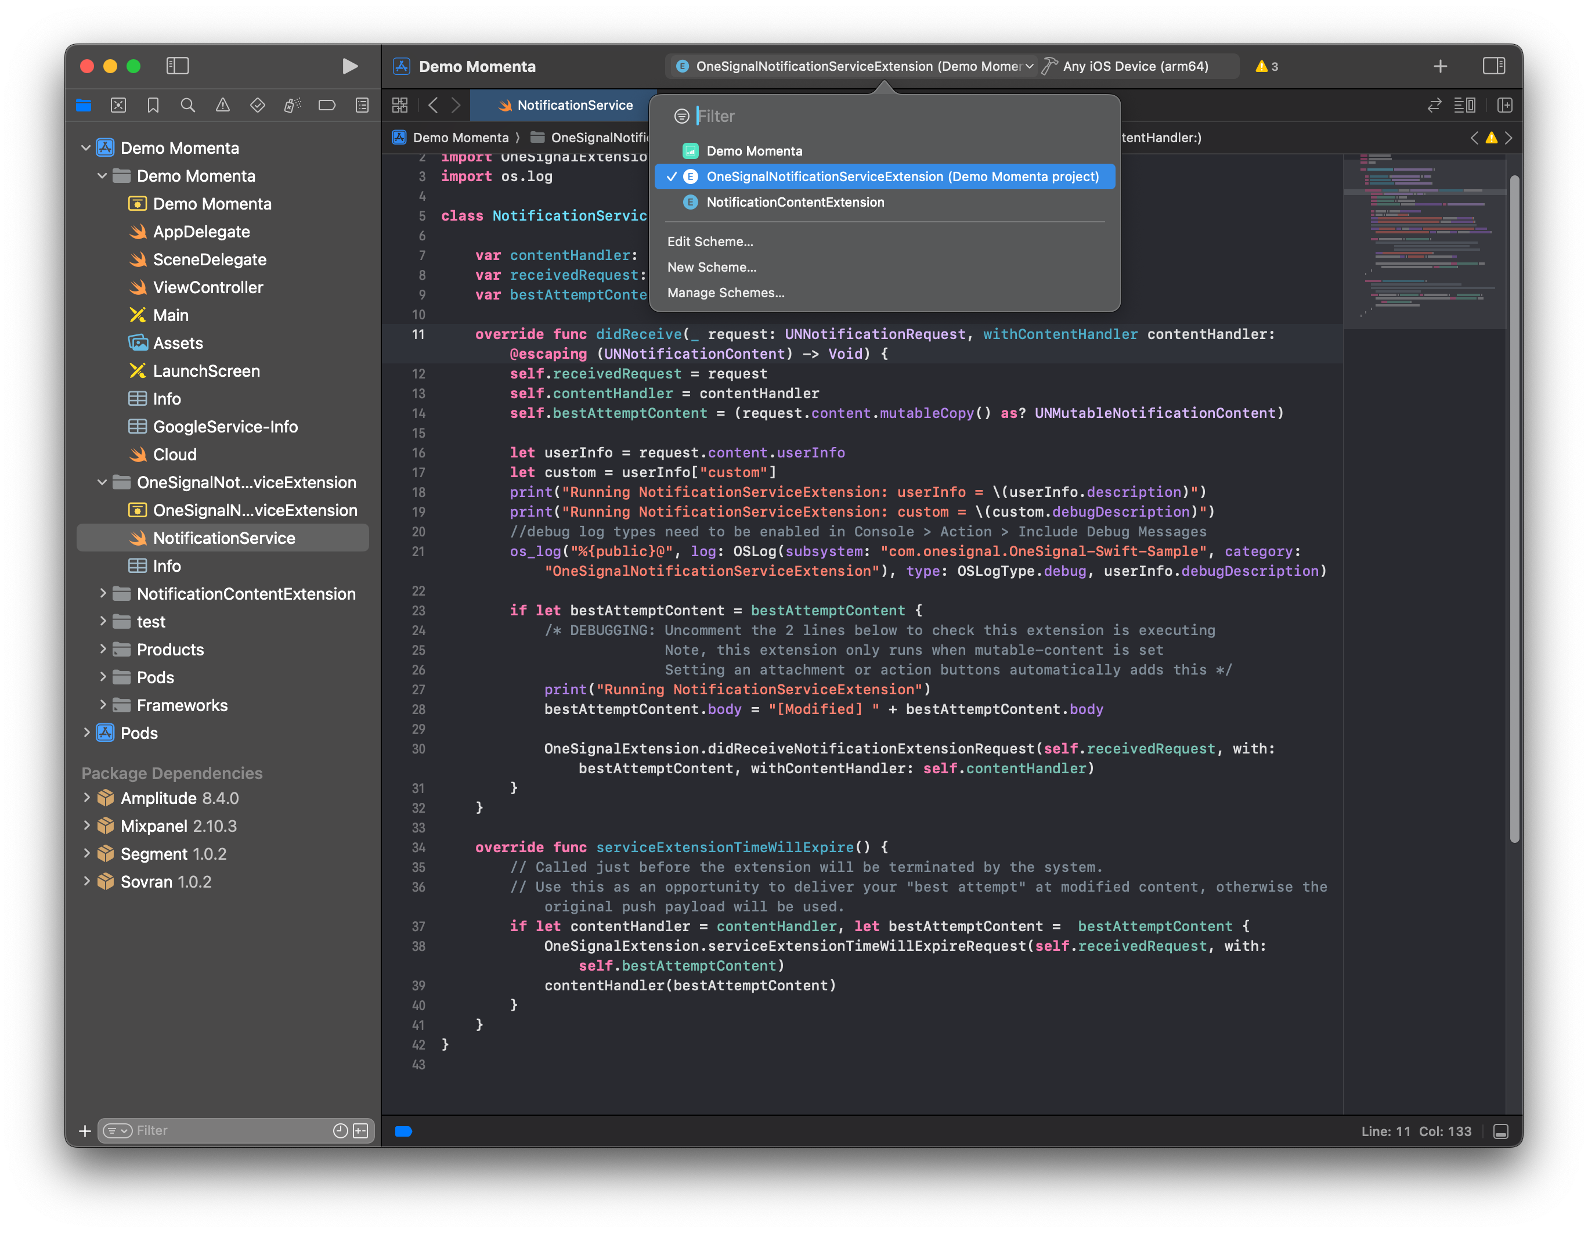Select the Demo Momenta scheme
This screenshot has height=1233, width=1588.
(x=885, y=150)
